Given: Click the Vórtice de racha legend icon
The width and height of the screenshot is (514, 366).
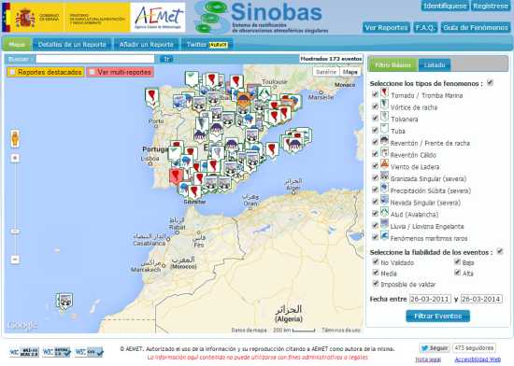Looking at the screenshot, I should pyautogui.click(x=384, y=105).
